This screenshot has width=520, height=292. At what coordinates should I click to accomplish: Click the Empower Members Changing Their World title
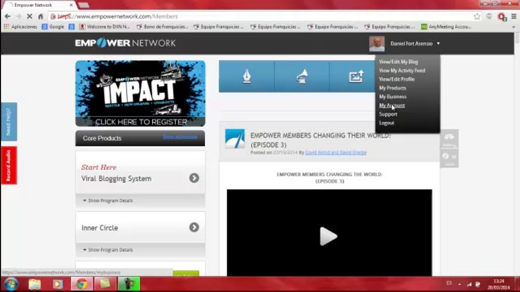pos(321,140)
